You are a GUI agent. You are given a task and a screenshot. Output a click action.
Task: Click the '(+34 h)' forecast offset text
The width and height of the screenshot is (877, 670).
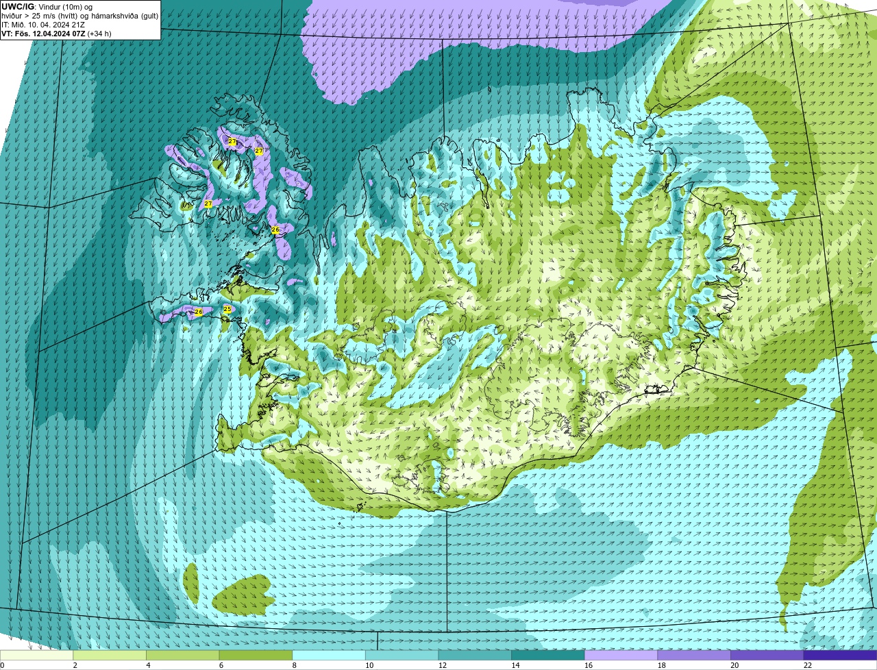point(99,34)
